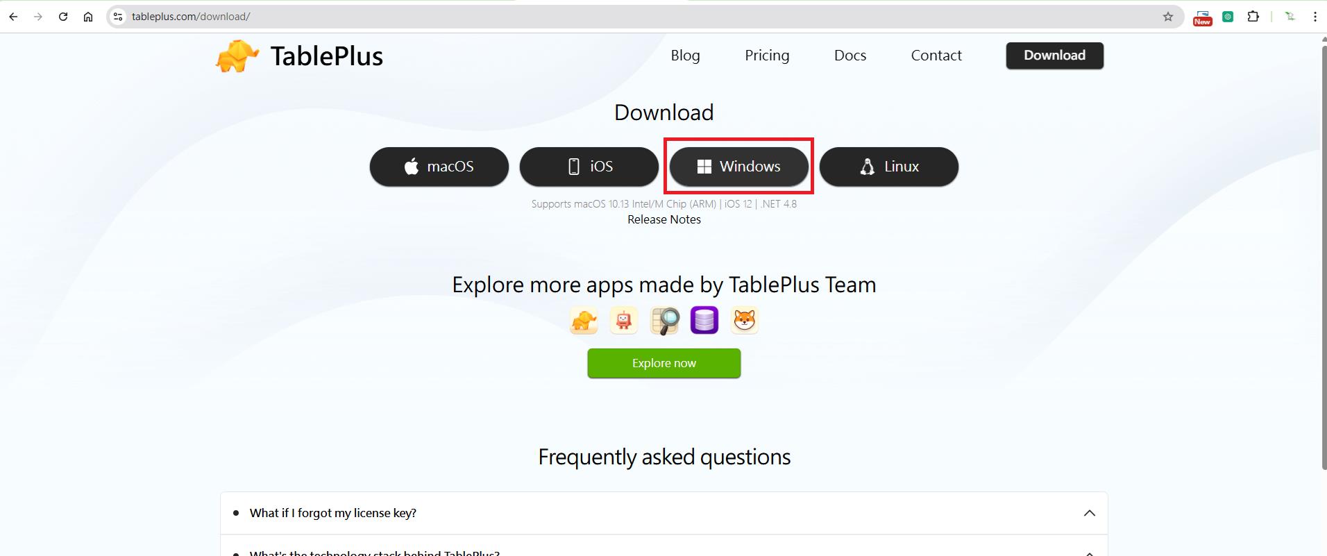Download TablePlus for Windows
Image resolution: width=1327 pixels, height=556 pixels.
[x=738, y=167]
